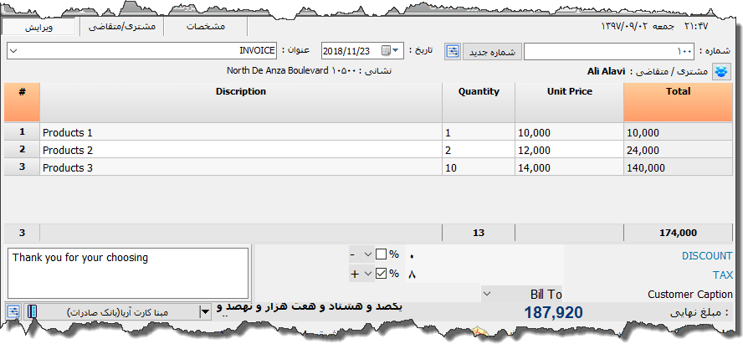
Task: Click the total cell 140,000
Action: 678,167
